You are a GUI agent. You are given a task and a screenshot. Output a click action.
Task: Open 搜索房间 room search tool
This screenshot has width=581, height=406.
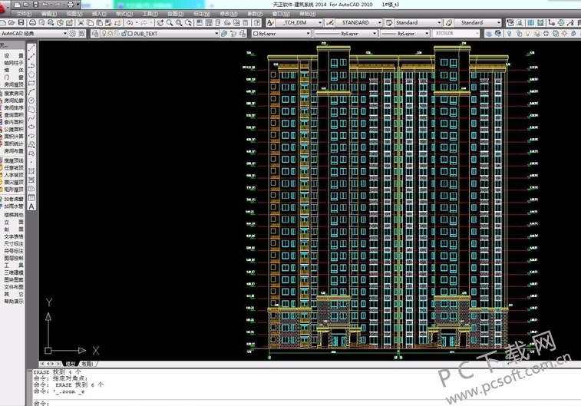(13, 93)
